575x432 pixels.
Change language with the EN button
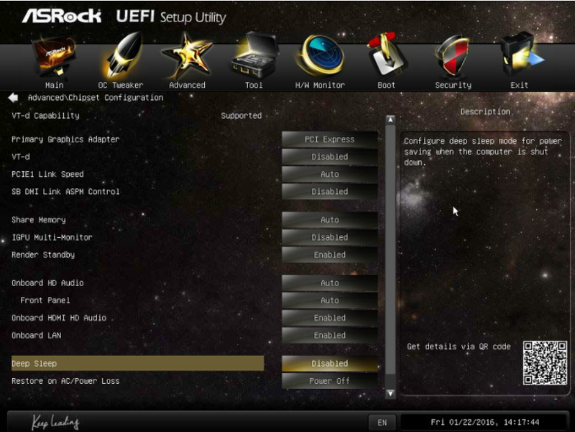tap(382, 423)
